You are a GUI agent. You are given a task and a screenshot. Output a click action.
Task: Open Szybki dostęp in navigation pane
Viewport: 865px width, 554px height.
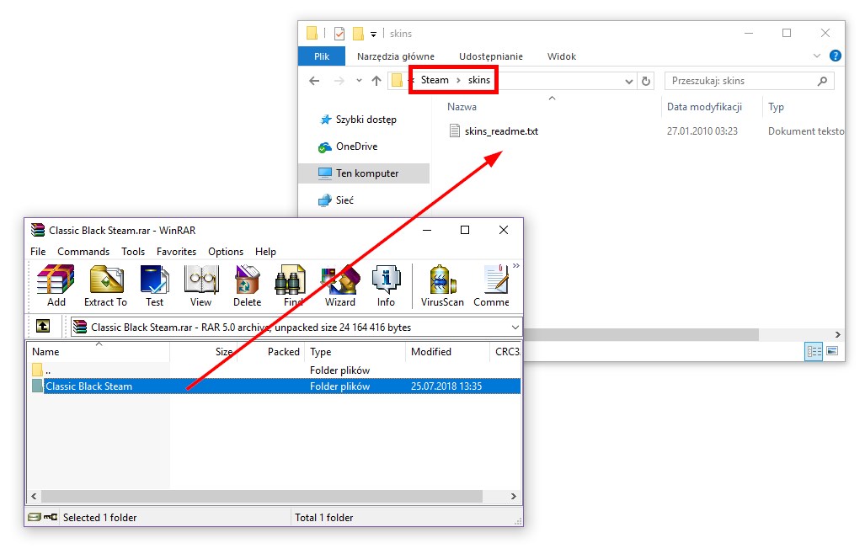(366, 120)
